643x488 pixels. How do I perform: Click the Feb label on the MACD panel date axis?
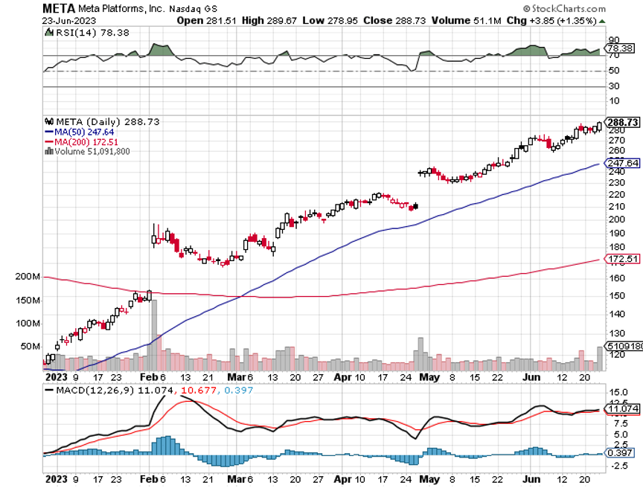(x=149, y=479)
